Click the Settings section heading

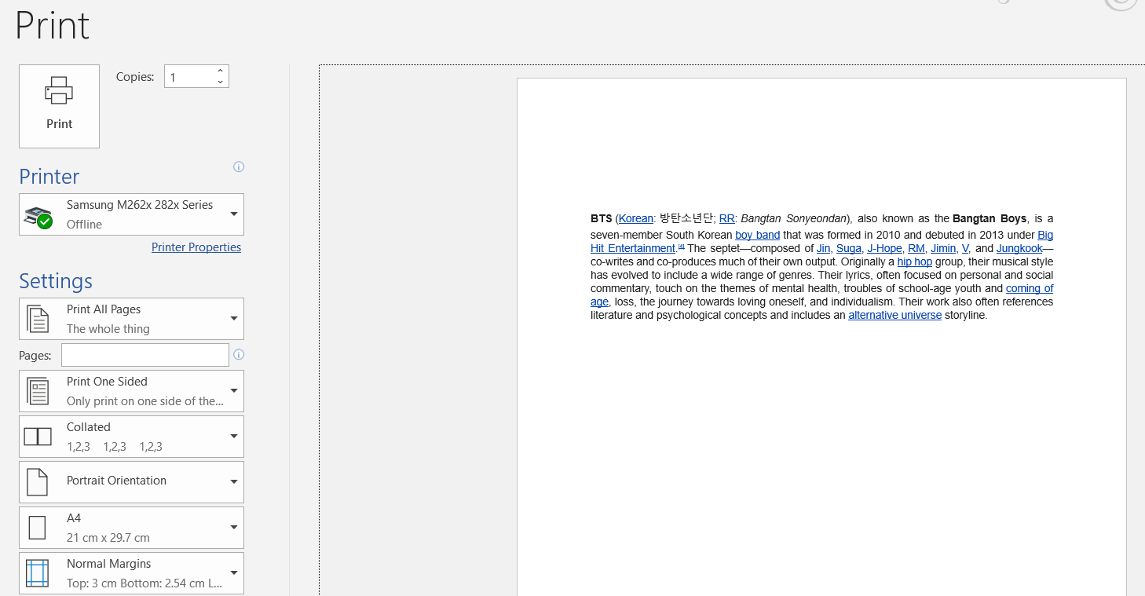pos(56,281)
